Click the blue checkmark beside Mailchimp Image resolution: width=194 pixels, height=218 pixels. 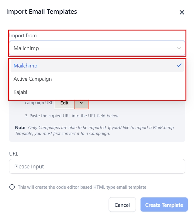point(179,65)
